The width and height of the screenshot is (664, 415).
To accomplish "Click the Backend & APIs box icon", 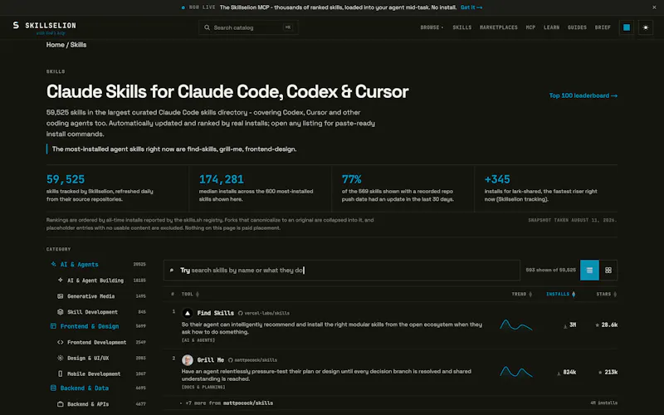I will pos(60,404).
